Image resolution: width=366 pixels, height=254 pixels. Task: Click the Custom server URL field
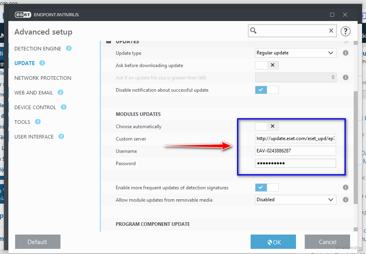[295, 139]
